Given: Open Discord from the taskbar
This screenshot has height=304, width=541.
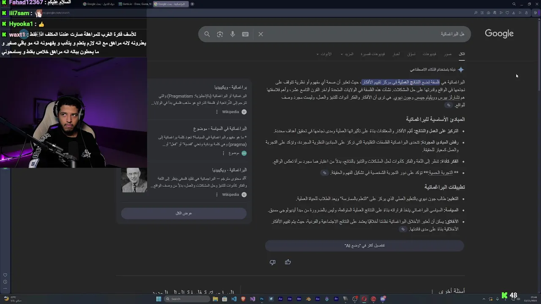Looking at the screenshot, I should [383, 299].
